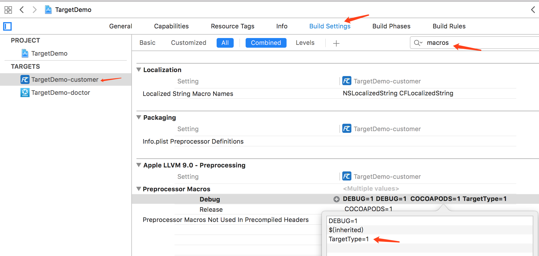Switch to Build Phases tab
Image resolution: width=539 pixels, height=256 pixels.
tap(391, 26)
